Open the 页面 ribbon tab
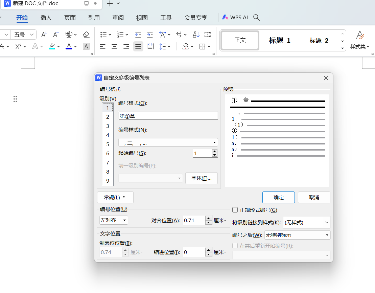375x293 pixels. tap(70, 18)
